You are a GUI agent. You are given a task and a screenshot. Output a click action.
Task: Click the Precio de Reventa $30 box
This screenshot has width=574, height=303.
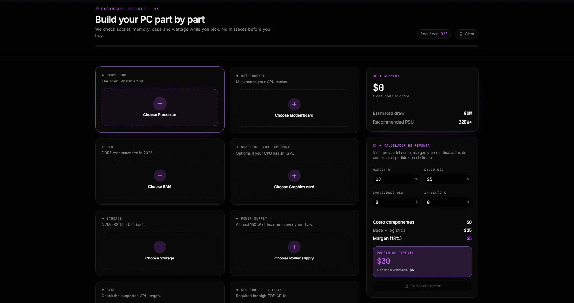coord(422,262)
